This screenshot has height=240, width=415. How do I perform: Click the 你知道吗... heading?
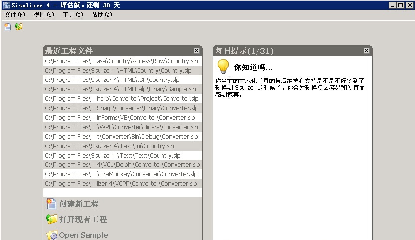click(x=253, y=67)
